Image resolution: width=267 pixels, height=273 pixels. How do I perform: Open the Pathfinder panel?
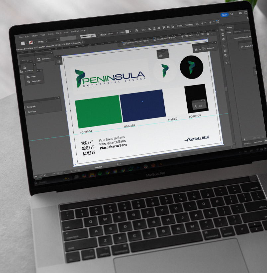point(34,81)
